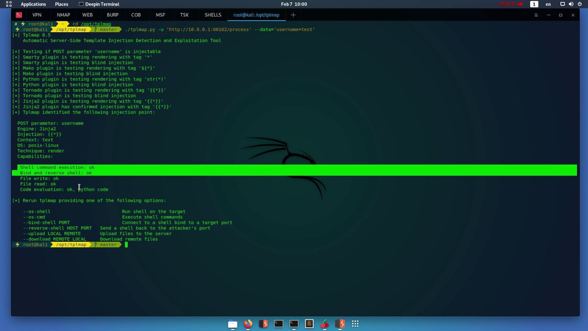Click the 'POST parameter: username' line
The width and height of the screenshot is (588, 331).
click(51, 123)
